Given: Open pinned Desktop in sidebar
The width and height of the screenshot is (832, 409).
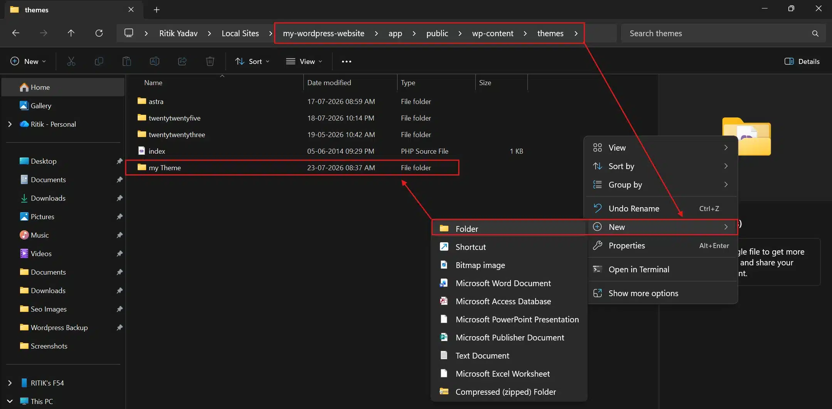Looking at the screenshot, I should pos(63,161).
